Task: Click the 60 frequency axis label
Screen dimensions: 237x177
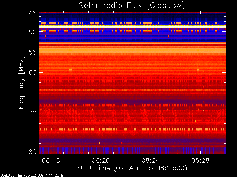Action: (33, 73)
